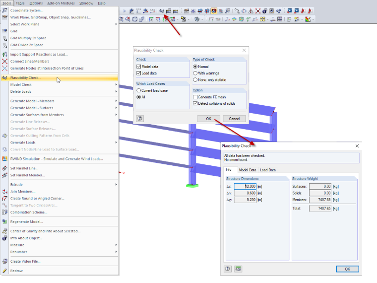
Task: Expand the Model Check submenu
Action: coord(63,85)
